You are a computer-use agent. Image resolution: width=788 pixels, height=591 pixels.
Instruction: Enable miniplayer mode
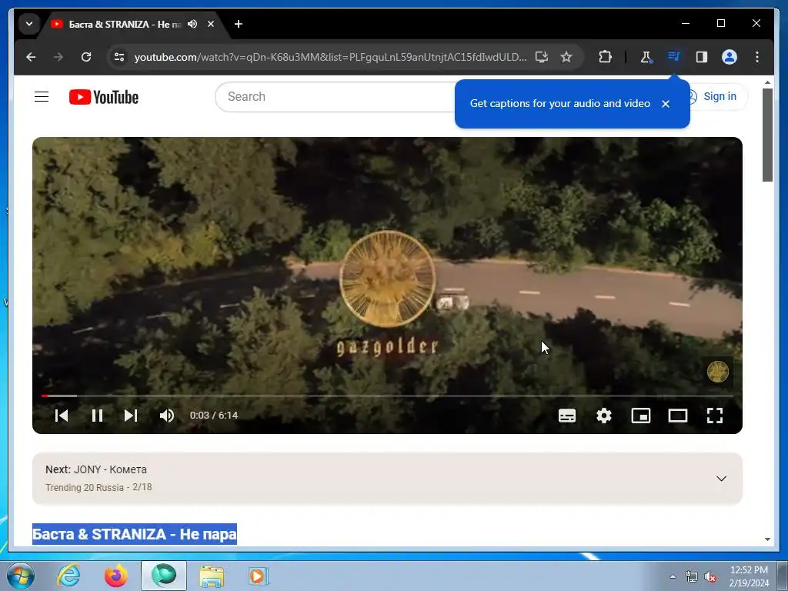click(x=641, y=416)
